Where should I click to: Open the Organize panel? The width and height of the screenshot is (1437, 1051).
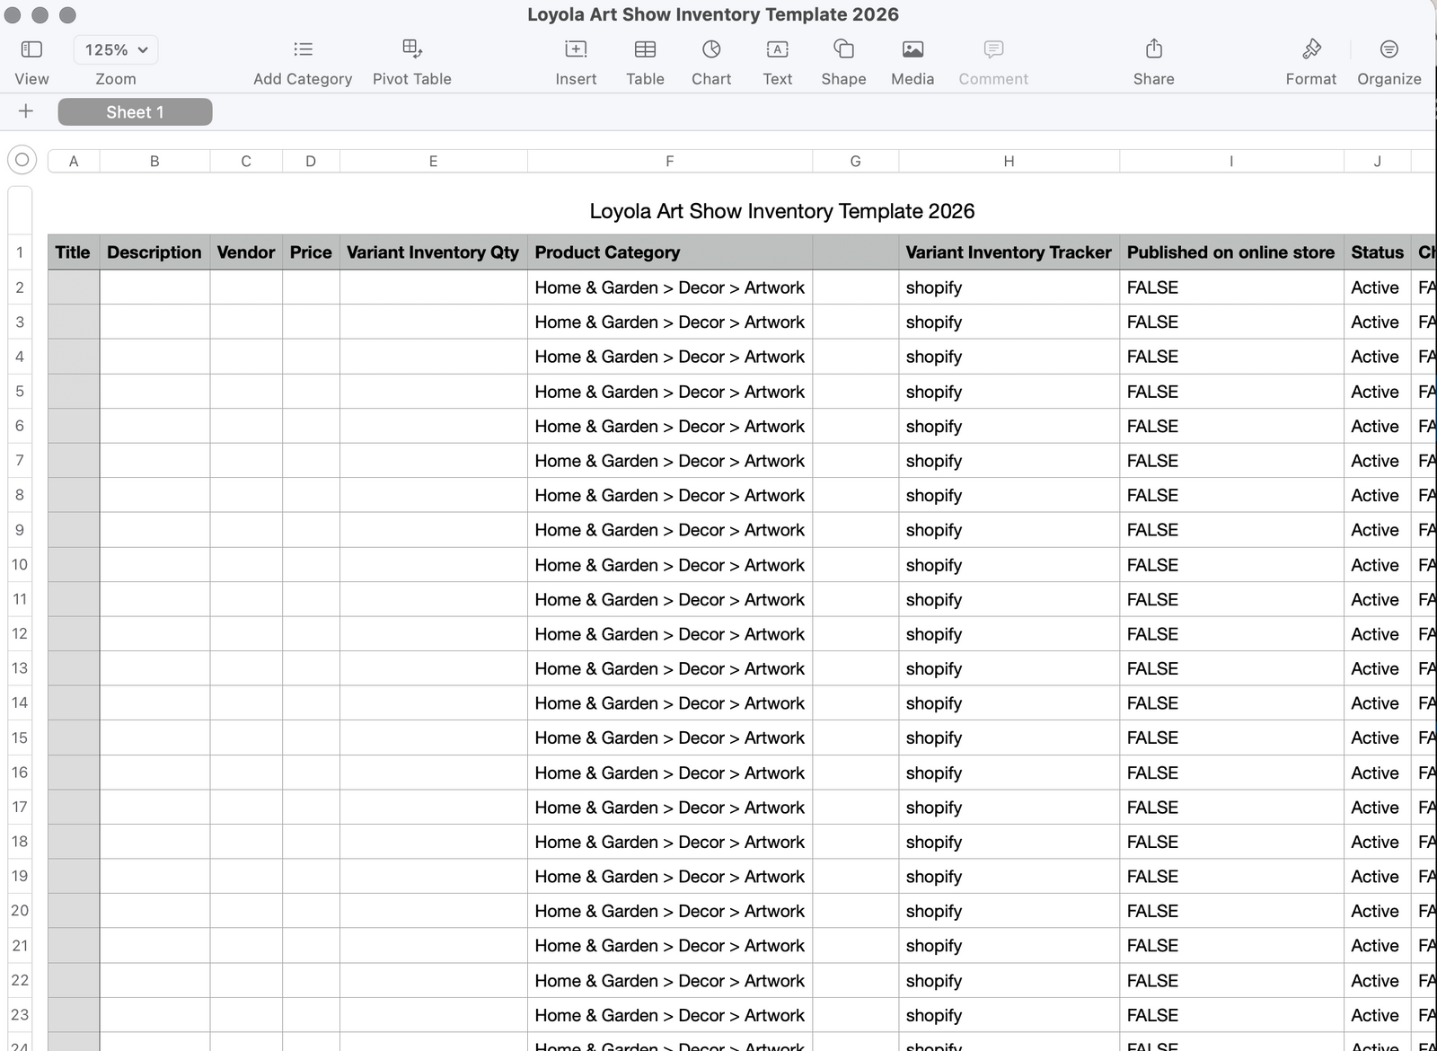(x=1389, y=49)
